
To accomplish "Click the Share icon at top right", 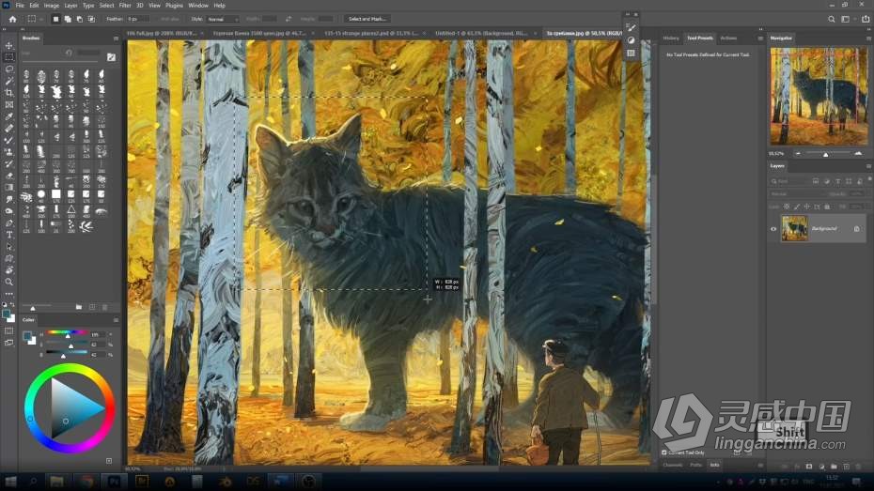I will tap(866, 19).
